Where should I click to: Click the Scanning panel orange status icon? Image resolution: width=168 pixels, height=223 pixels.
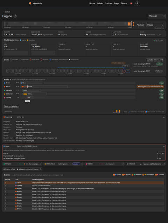tap(4, 117)
